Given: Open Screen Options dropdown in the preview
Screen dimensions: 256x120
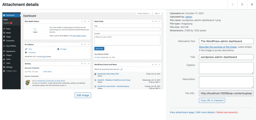Looking at the screenshot, I should (x=144, y=14).
